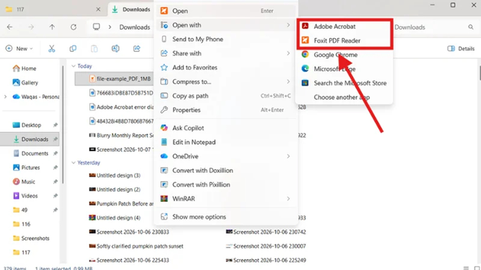Screen dimensions: 481x270
Task: Click Open in the context menu
Action: pyautogui.click(x=226, y=11)
